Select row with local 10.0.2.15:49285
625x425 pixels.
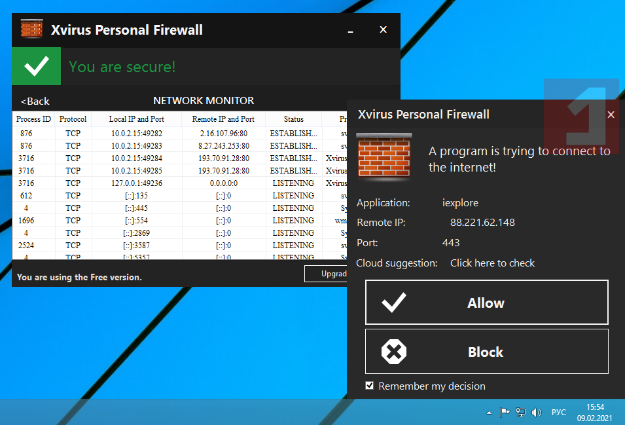179,171
